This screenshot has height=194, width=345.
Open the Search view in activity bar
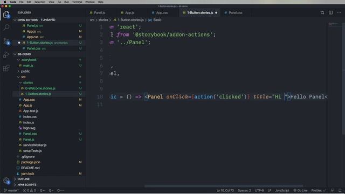coord(6,27)
